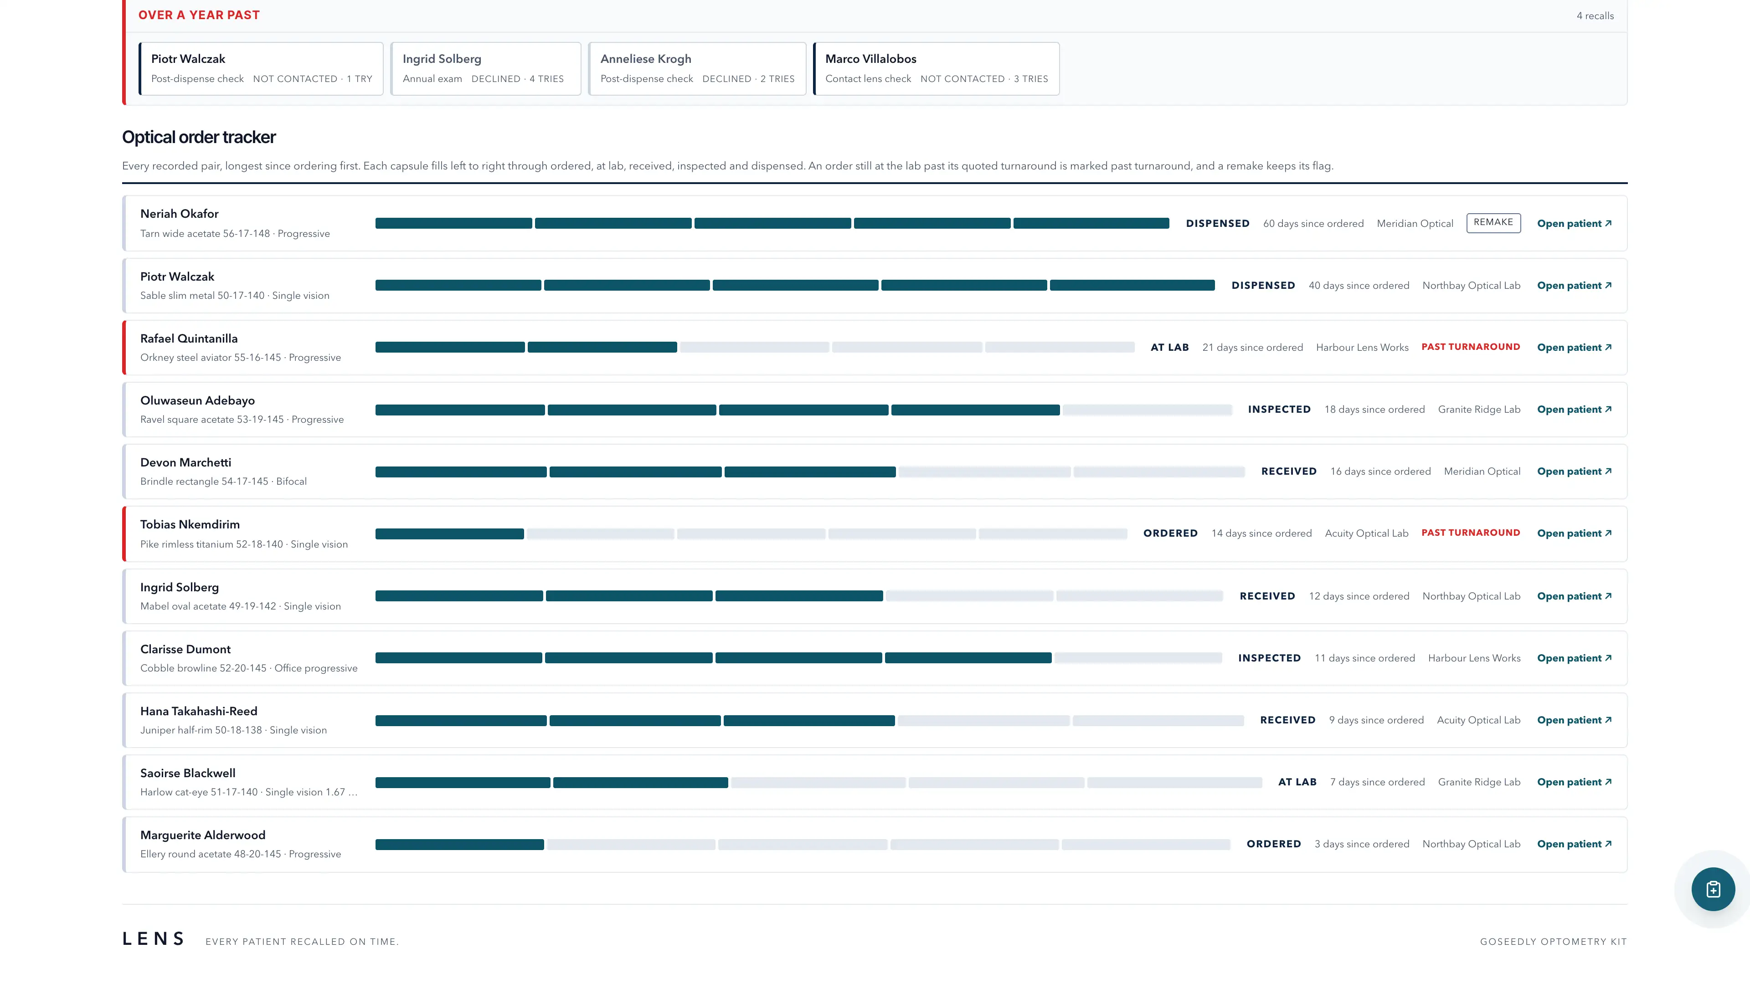This screenshot has width=1750, height=984.
Task: Click 'Brindle rectangle 54-17-145 · Bifocal' text
Action: point(223,482)
